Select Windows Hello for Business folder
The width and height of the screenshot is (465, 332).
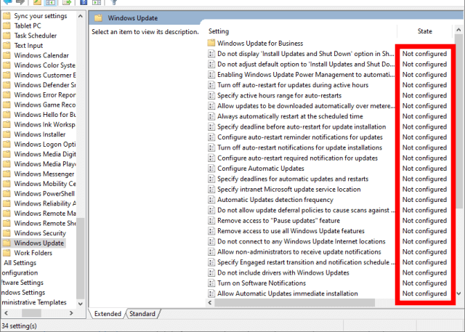tap(45, 115)
